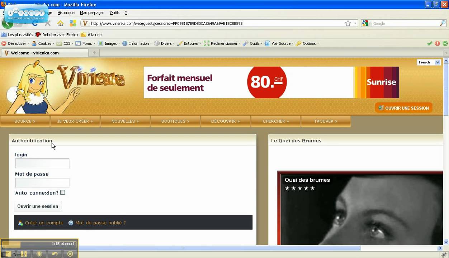
Task: Click the recorder undo arrow button
Action: click(x=55, y=254)
